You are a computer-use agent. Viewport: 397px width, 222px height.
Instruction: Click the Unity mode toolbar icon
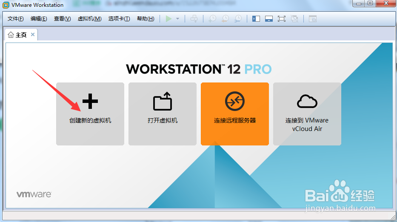pos(294,19)
